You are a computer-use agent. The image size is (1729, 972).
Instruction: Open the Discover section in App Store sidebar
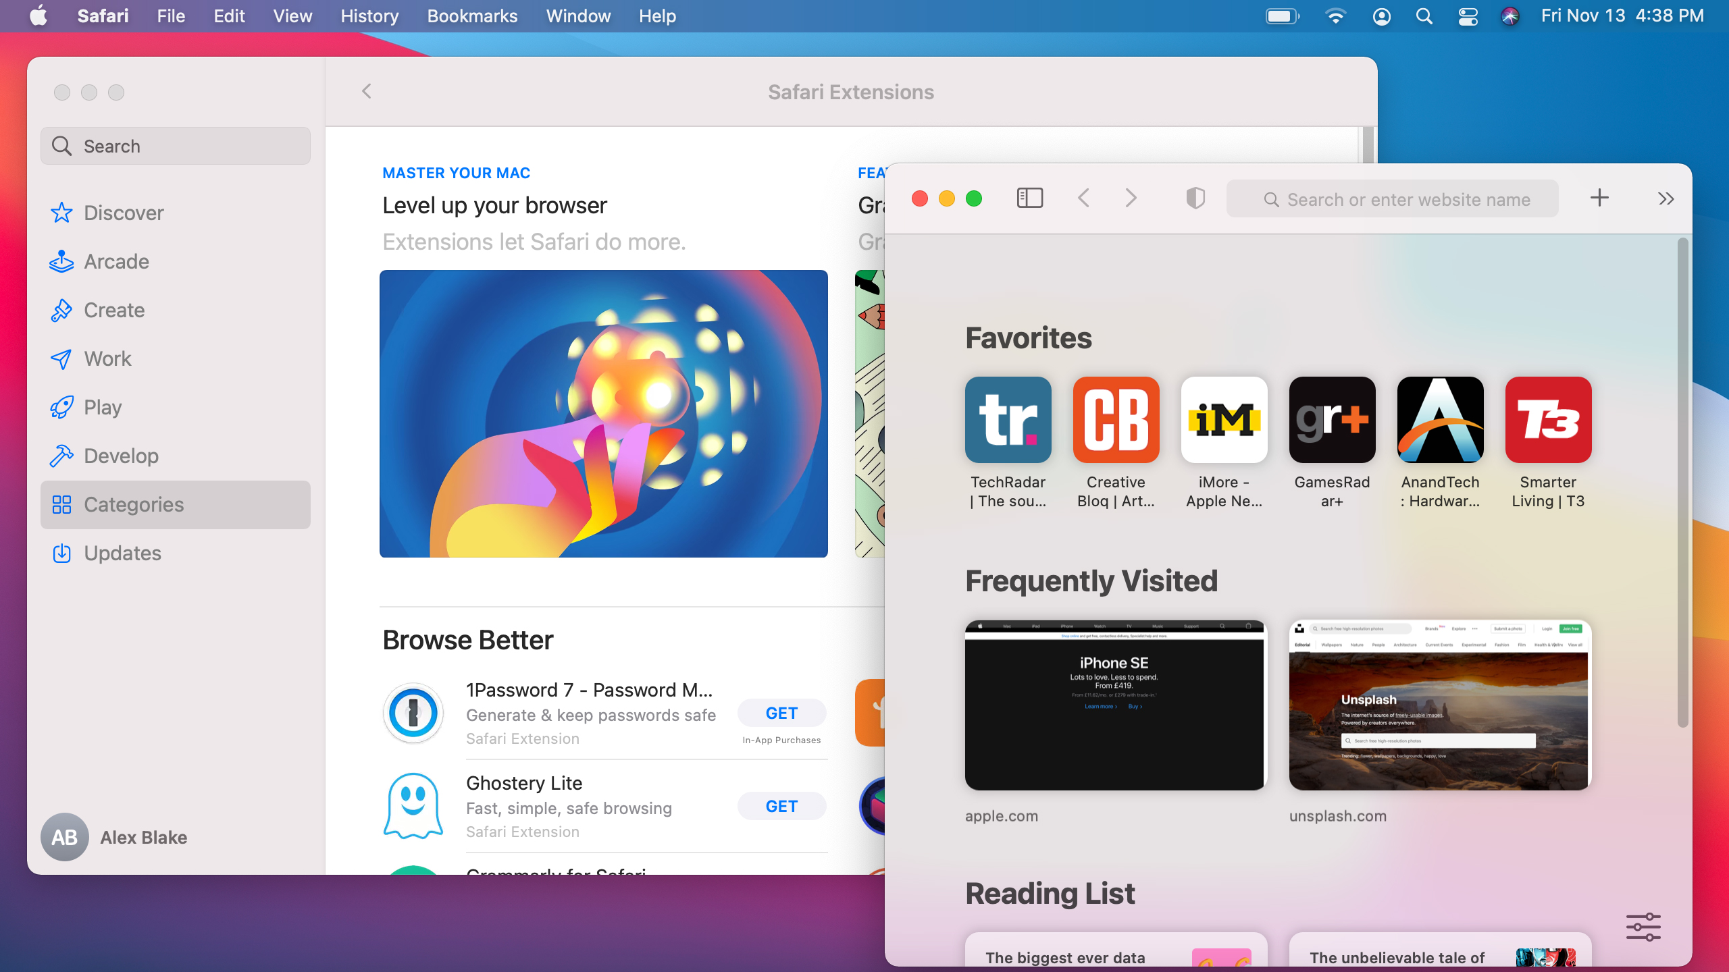[176, 213]
